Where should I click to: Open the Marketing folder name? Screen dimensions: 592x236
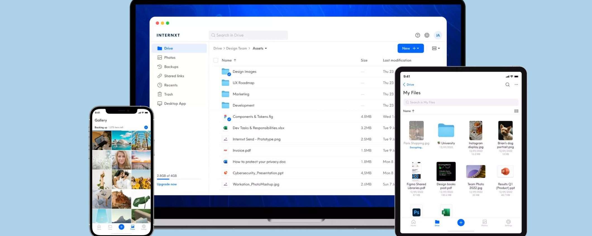coord(241,94)
